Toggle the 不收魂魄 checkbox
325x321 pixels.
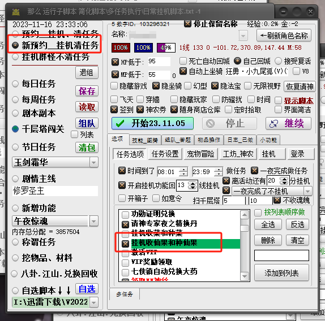(277, 200)
